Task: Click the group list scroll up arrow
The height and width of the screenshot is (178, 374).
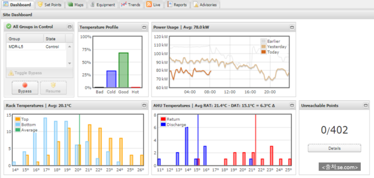Action: pos(69,47)
